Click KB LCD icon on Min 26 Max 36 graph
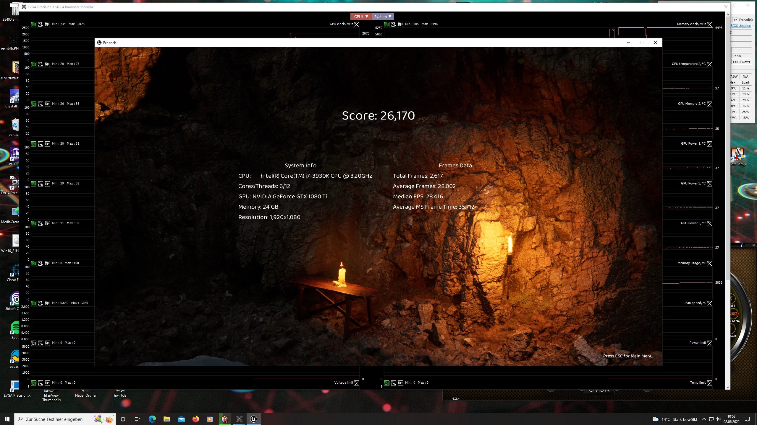Screen dimensions: 757x425 tap(41, 104)
